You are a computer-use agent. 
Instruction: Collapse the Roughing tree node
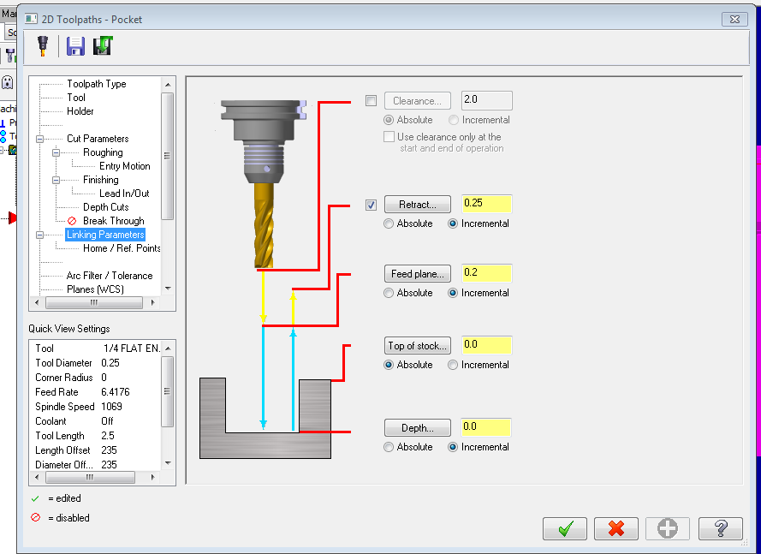[56, 152]
